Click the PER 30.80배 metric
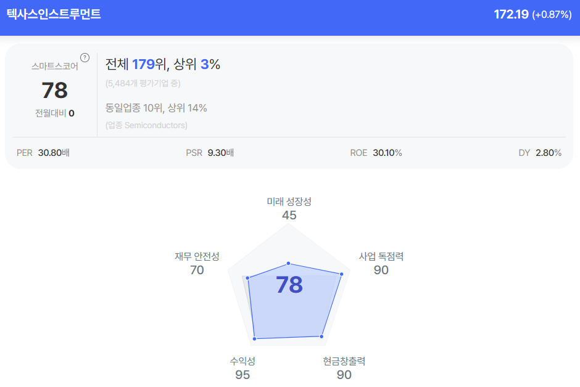Screen dimensions: 580x387 click(x=43, y=153)
